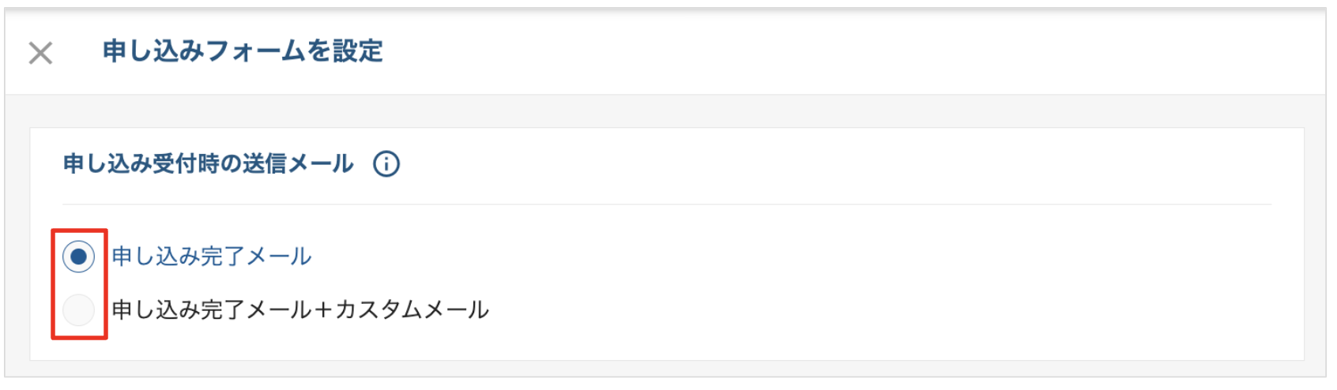Image resolution: width=1337 pixels, height=390 pixels.
Task: Click the empty white area of the settings card
Action: [x=869, y=284]
